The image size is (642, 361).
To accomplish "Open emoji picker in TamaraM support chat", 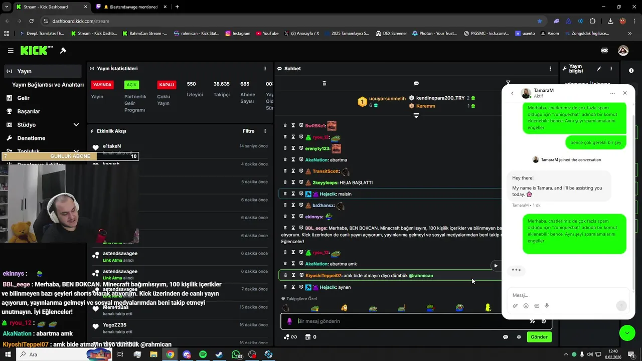I will click(x=526, y=306).
